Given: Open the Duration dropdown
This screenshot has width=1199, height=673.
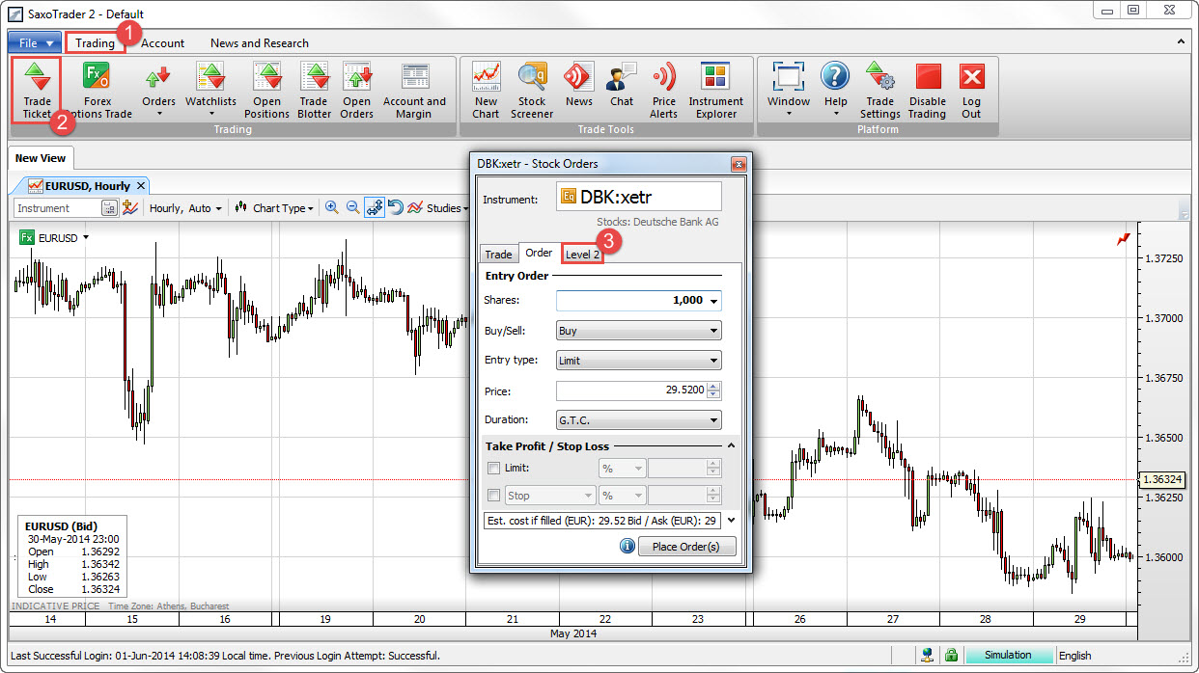Looking at the screenshot, I should [639, 420].
